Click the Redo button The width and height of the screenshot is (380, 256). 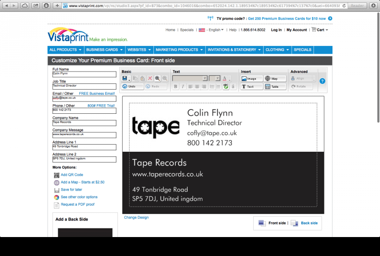156,86
